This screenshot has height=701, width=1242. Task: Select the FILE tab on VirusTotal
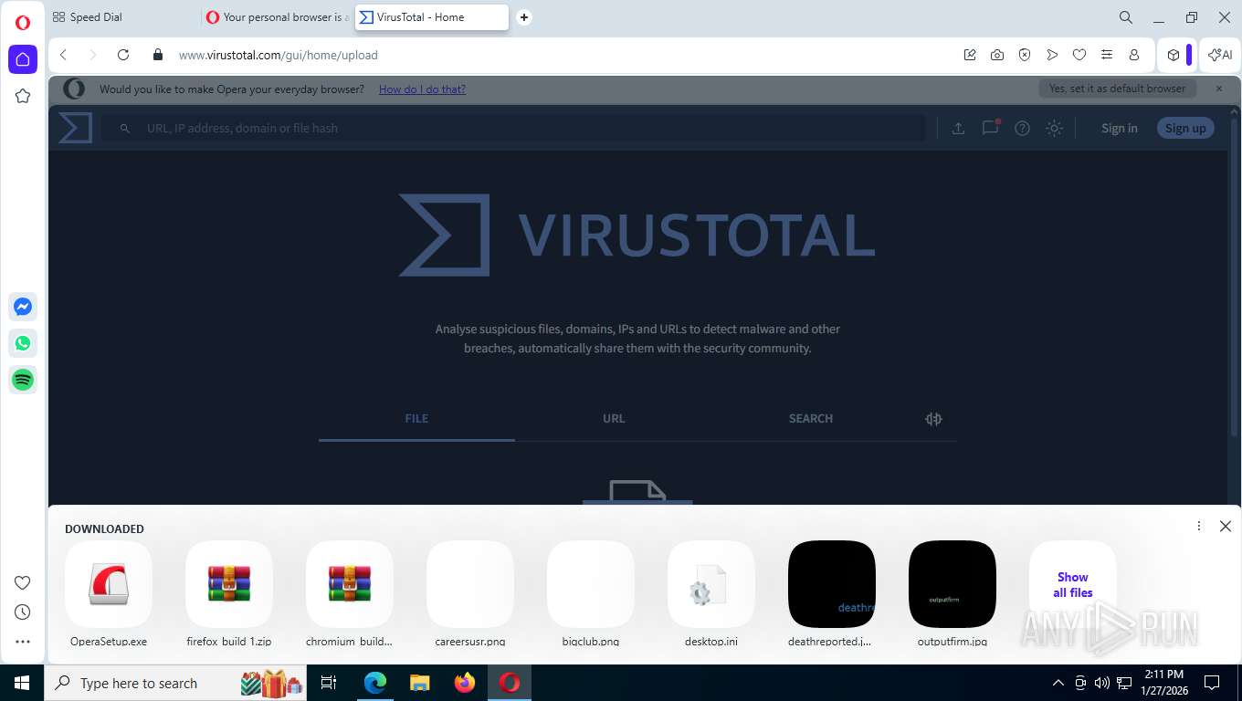coord(416,419)
